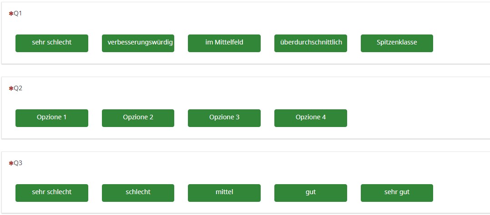The image size is (490, 215).
Task: Pick "Opzione 3" as answer
Action: click(x=224, y=118)
